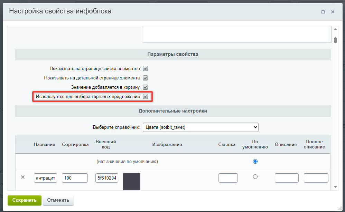Delete the антрацит row with the X icon
This screenshot has width=345, height=212.
click(23, 177)
